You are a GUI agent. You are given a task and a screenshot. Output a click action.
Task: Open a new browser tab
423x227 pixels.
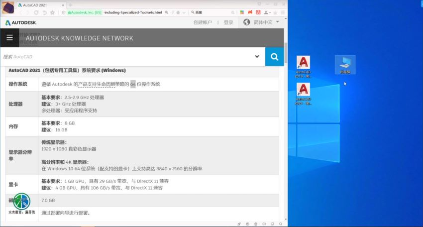tap(70, 5)
